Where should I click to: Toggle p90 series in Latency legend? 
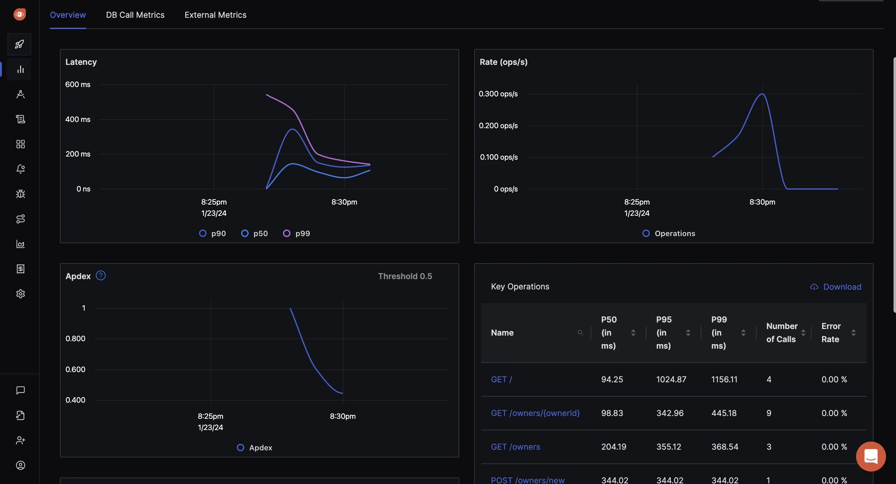tap(212, 233)
